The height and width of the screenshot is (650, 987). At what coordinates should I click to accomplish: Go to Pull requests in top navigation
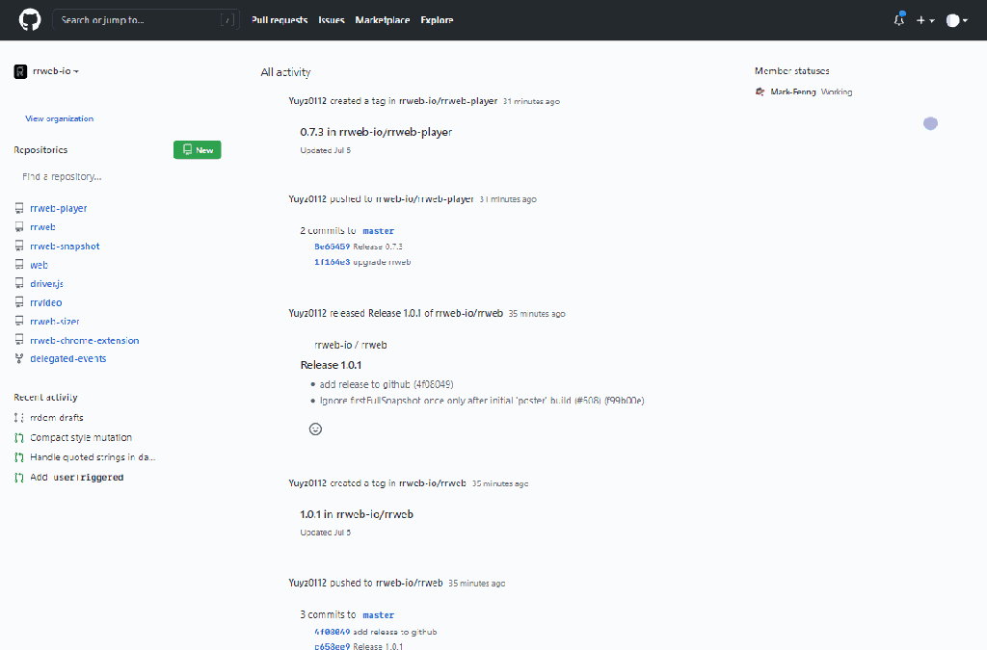point(280,20)
